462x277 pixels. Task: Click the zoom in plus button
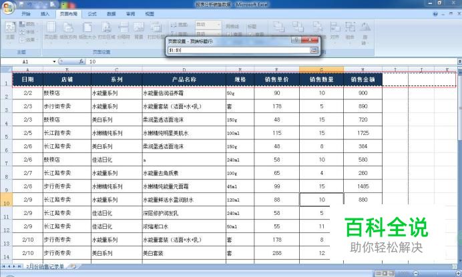459,274
